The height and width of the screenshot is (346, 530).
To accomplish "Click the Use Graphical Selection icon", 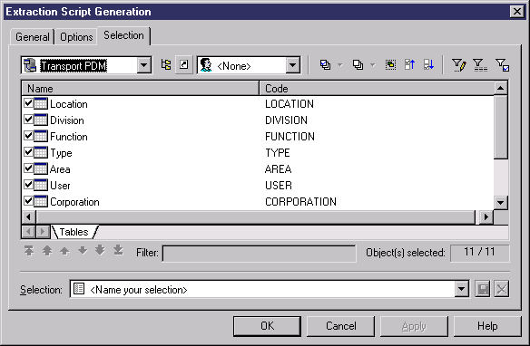I will click(x=390, y=64).
